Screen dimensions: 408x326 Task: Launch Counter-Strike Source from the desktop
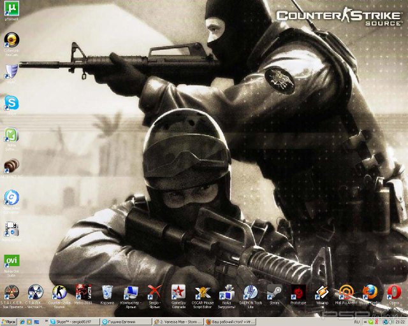tap(59, 292)
